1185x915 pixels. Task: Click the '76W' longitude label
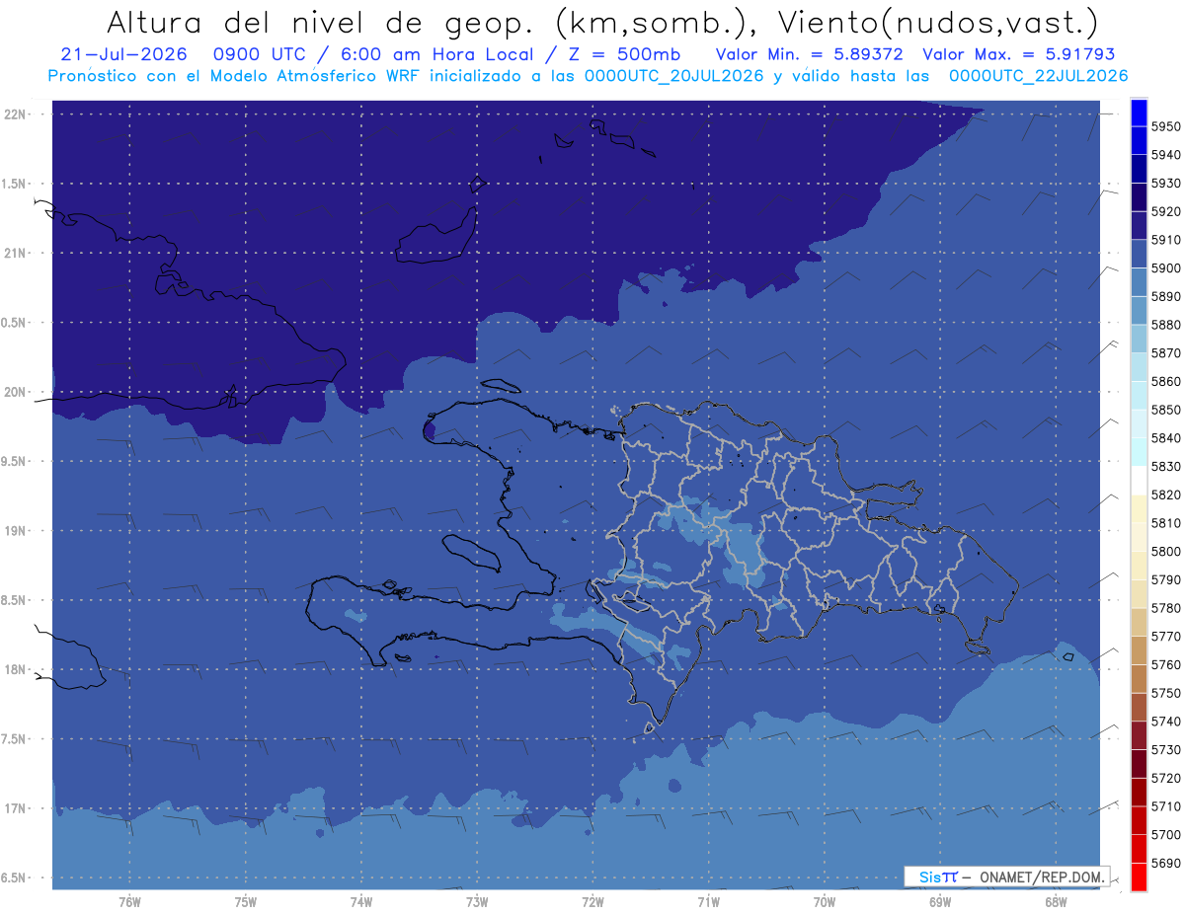click(129, 902)
